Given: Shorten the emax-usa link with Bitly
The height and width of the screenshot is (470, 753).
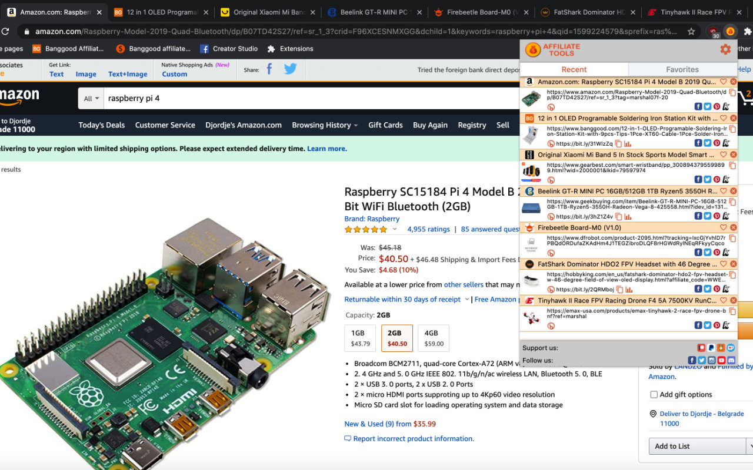Looking at the screenshot, I should (551, 326).
